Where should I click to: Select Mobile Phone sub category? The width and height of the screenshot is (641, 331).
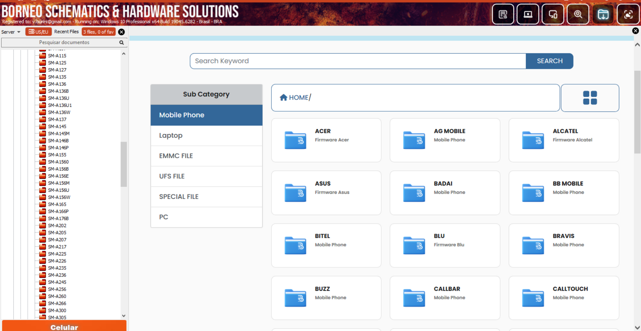(206, 115)
